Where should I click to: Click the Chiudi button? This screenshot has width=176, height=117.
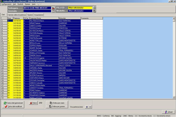pos(169,112)
